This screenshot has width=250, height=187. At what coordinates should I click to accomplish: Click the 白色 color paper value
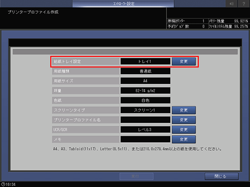[146, 100]
